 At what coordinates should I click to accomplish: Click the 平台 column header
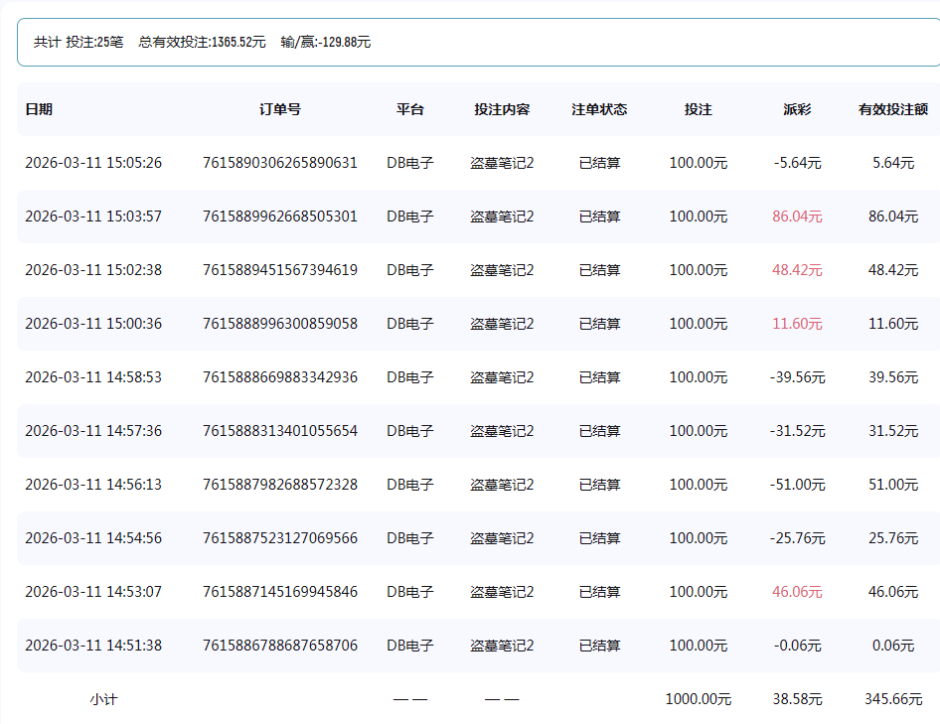tap(409, 109)
